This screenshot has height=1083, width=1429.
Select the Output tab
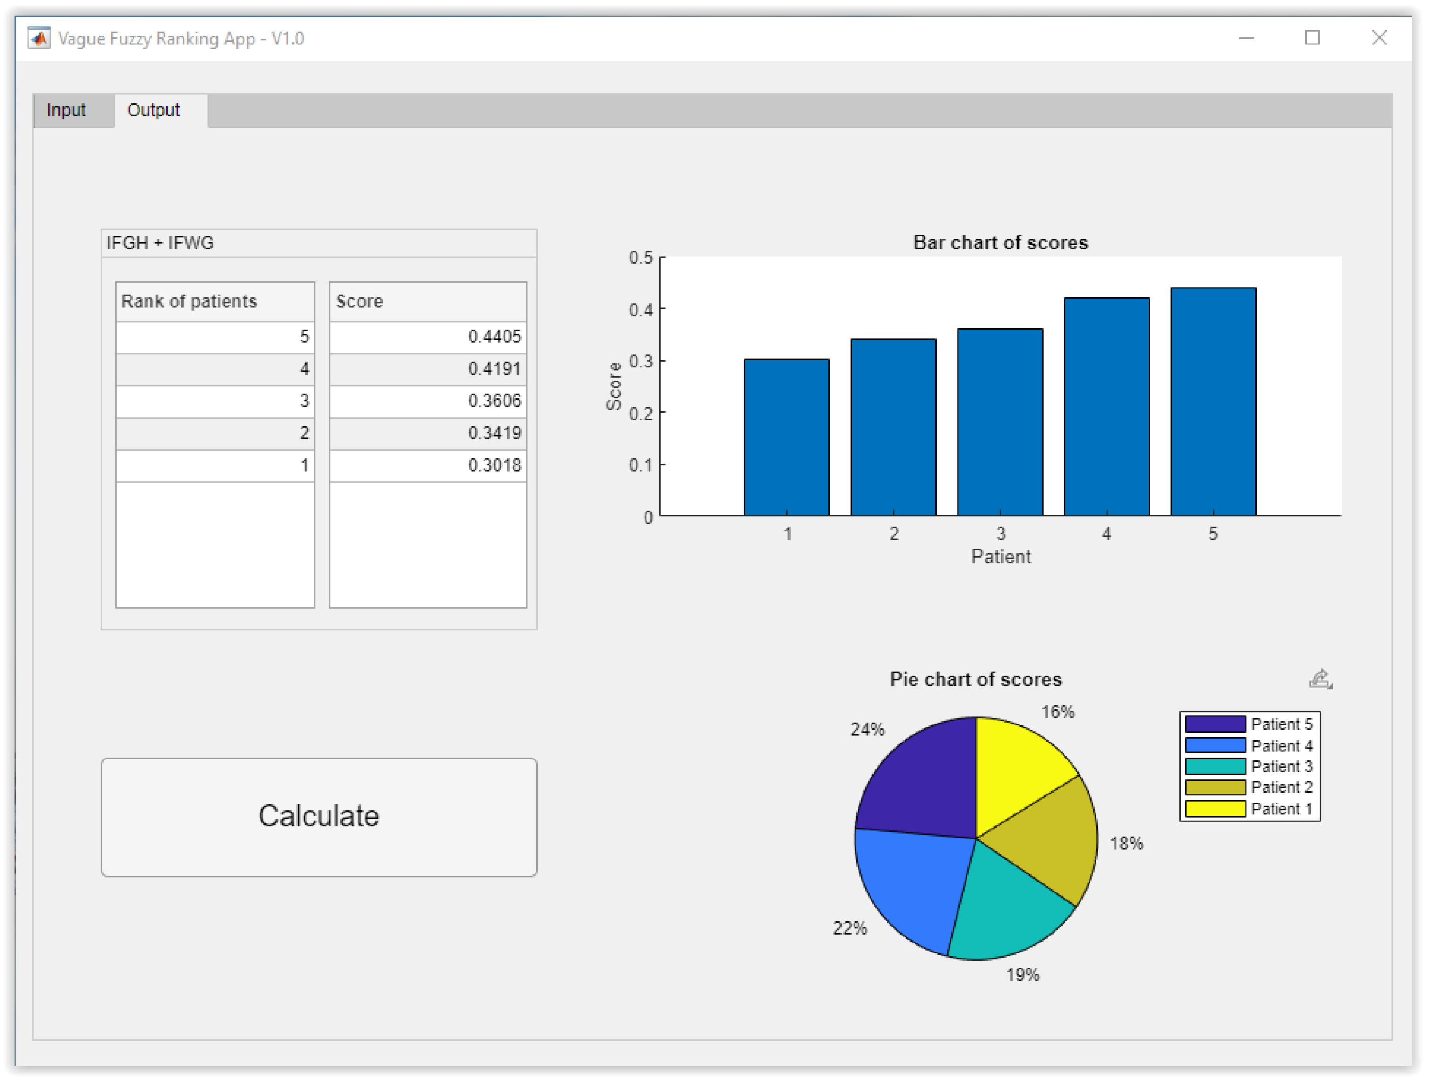pos(154,111)
